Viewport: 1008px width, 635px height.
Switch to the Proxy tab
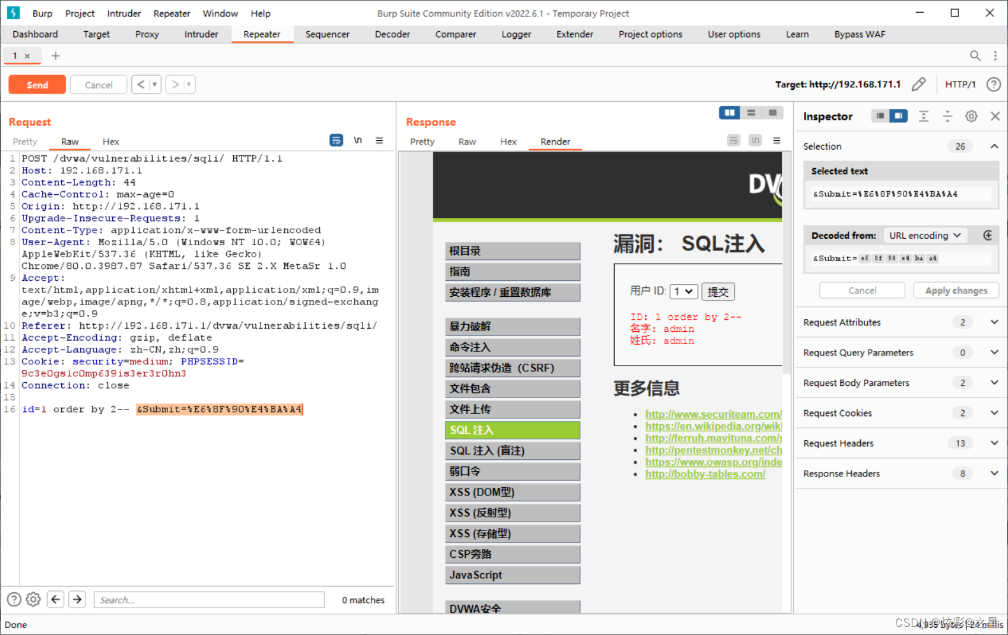tap(147, 34)
